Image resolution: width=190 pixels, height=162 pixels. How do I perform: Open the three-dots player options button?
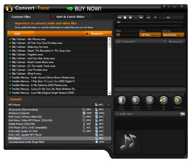148,18
